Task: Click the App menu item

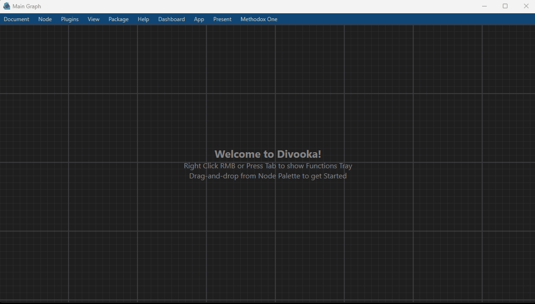Action: [199, 19]
